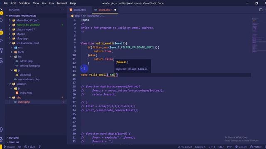Split the editor to the right

point(261,10)
